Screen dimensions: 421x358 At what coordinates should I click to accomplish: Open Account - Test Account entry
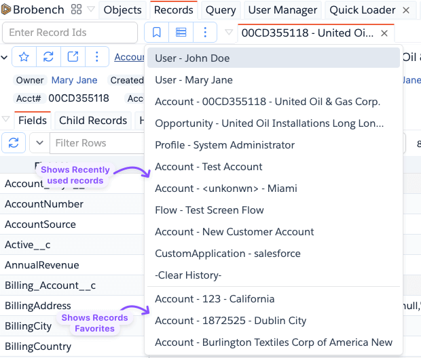point(274,167)
